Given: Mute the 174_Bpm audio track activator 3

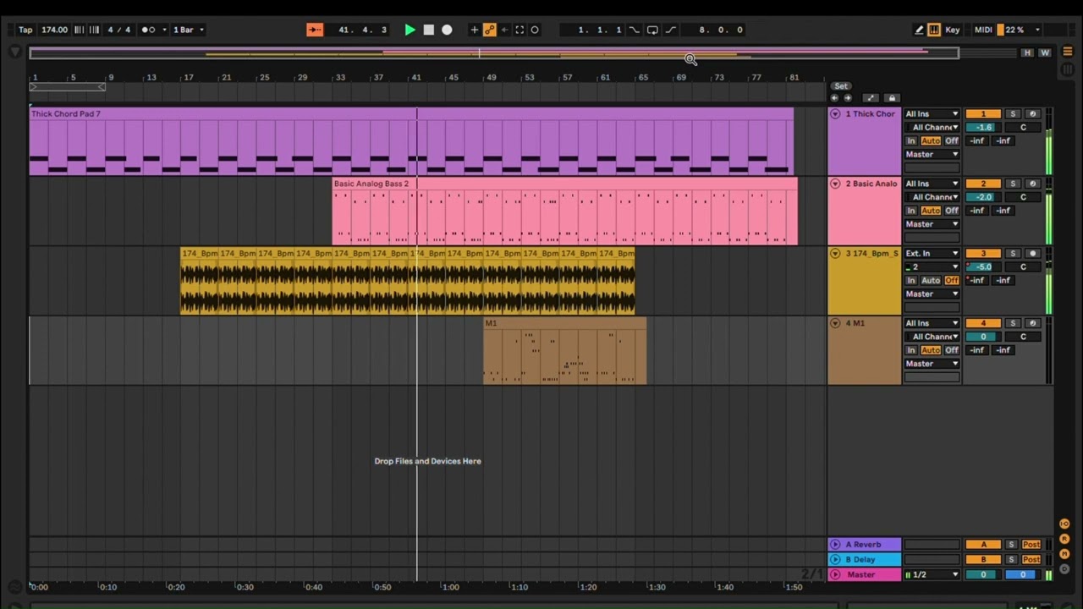Looking at the screenshot, I should pyautogui.click(x=982, y=254).
